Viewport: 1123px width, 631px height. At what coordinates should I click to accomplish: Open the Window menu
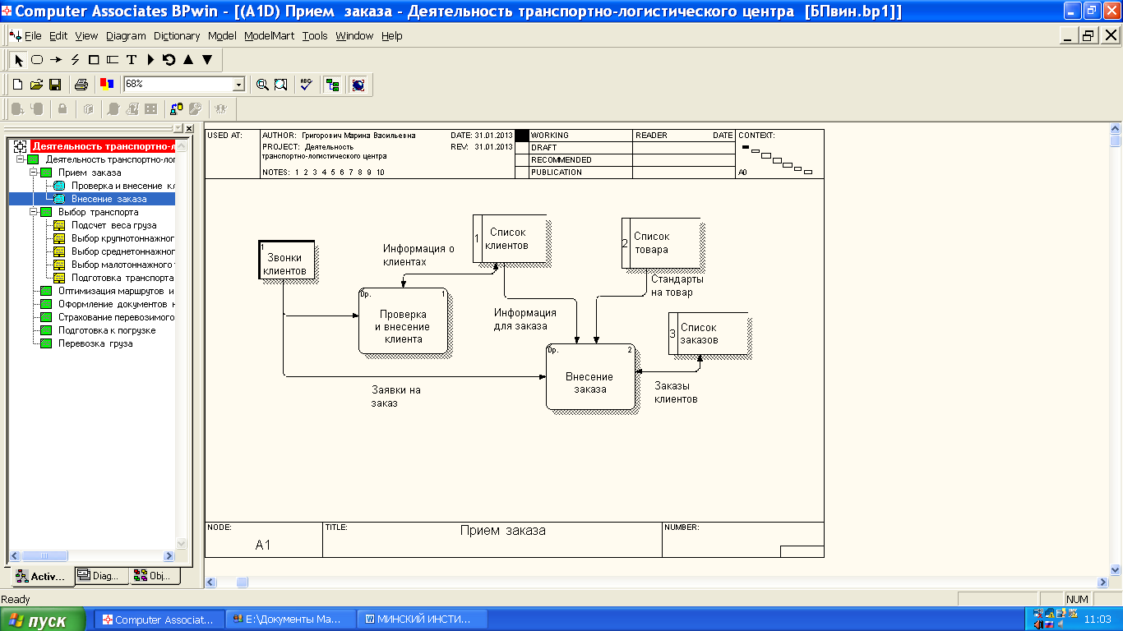click(x=354, y=36)
